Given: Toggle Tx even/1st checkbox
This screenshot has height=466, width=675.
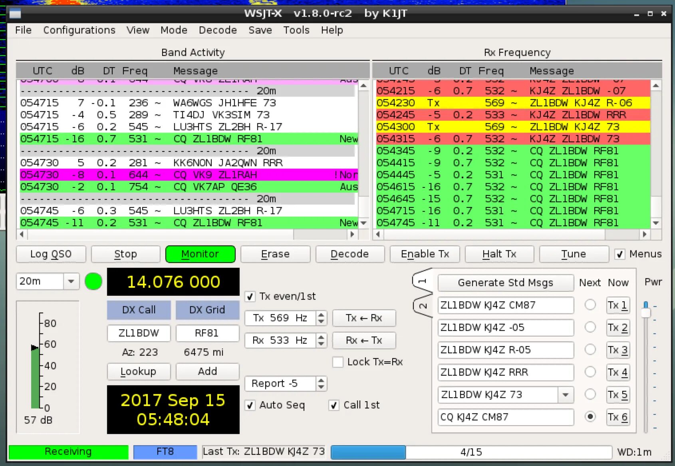Looking at the screenshot, I should (250, 297).
